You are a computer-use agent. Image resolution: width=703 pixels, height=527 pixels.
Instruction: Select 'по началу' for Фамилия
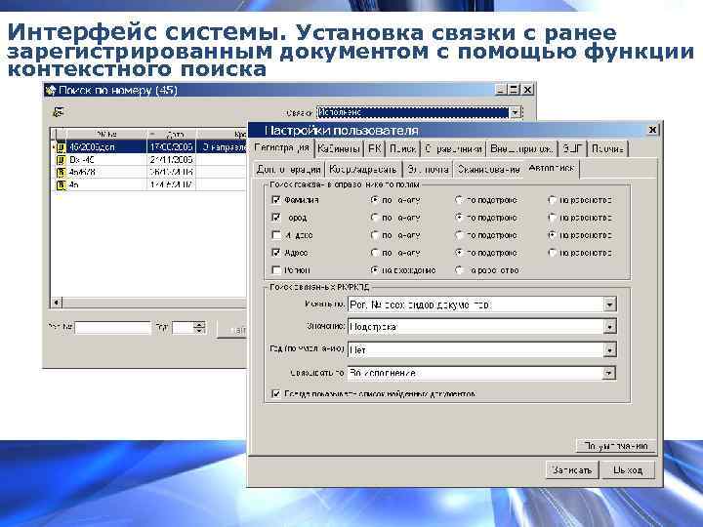375,200
